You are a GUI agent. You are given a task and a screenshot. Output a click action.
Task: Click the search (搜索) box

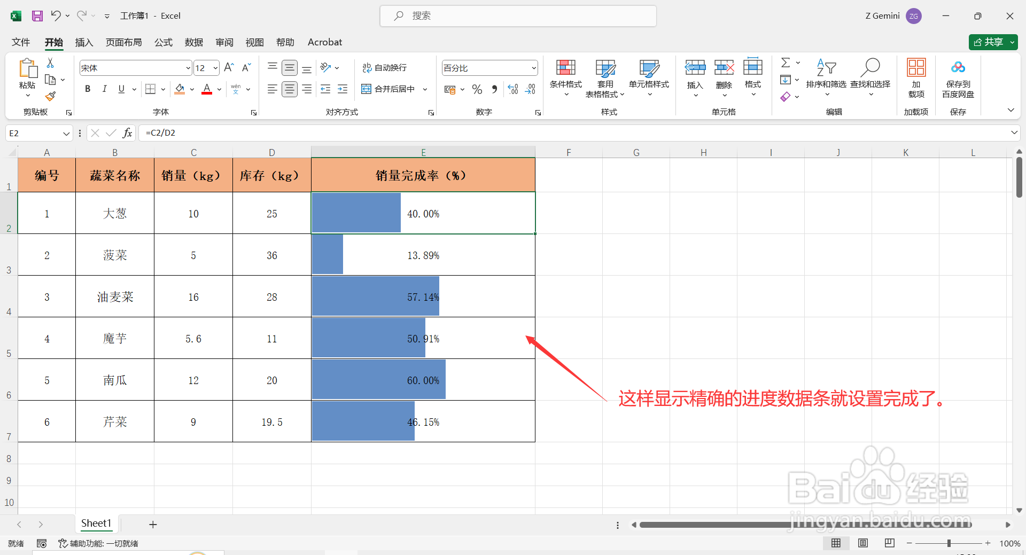[518, 16]
